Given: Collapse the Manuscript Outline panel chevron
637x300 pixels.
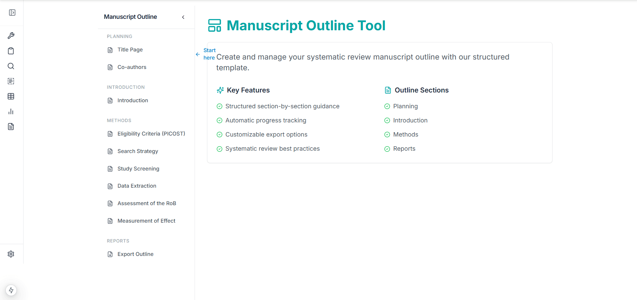Looking at the screenshot, I should point(183,17).
